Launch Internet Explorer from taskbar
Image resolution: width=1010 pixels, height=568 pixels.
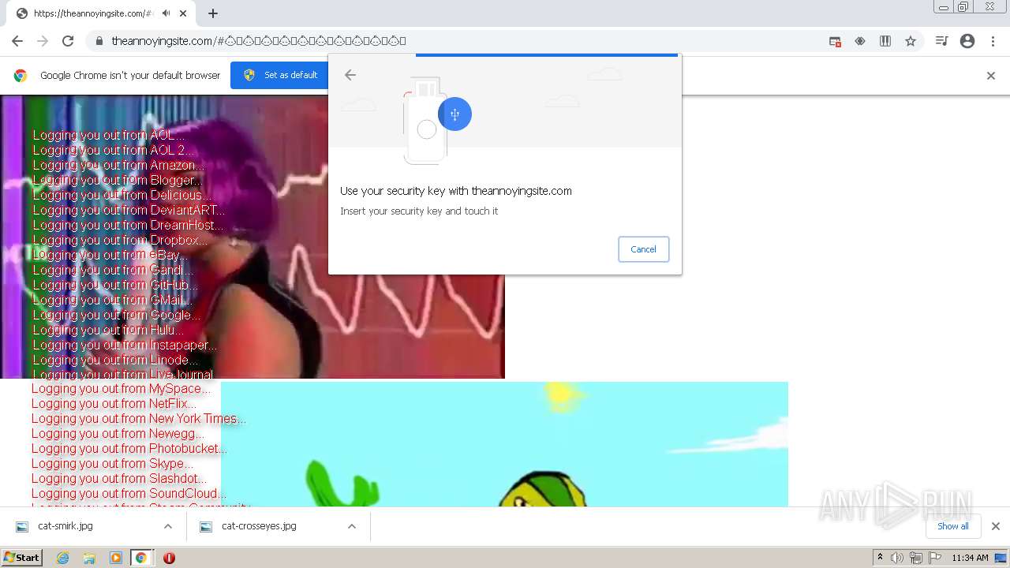pyautogui.click(x=63, y=558)
